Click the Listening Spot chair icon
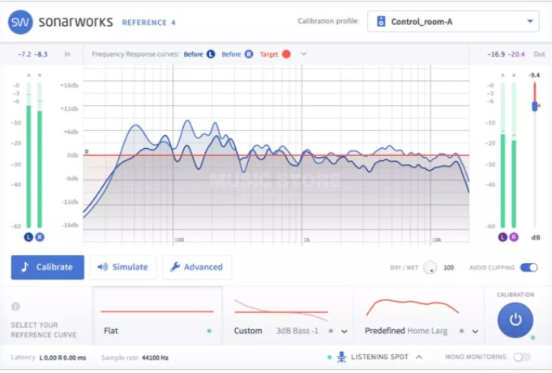The image size is (552, 373). (341, 357)
